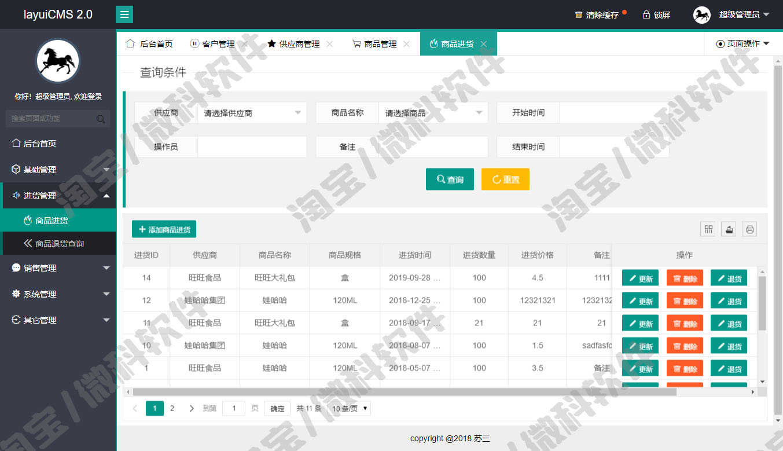Open 后台首页 in the sidebar

(58, 144)
